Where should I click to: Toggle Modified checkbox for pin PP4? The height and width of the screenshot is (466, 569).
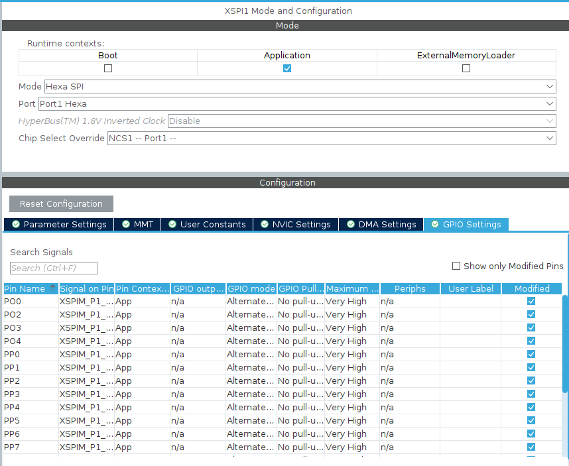click(531, 407)
